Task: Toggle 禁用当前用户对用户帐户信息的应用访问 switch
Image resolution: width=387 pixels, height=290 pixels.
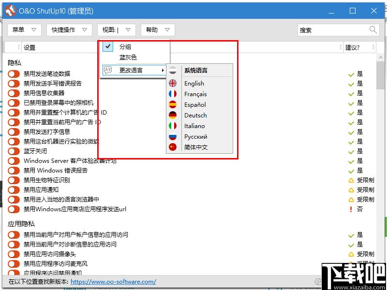Action: click(14, 235)
